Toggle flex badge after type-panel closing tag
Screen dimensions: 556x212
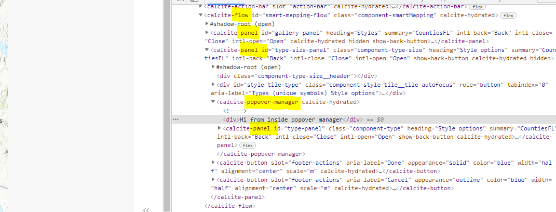248,145
